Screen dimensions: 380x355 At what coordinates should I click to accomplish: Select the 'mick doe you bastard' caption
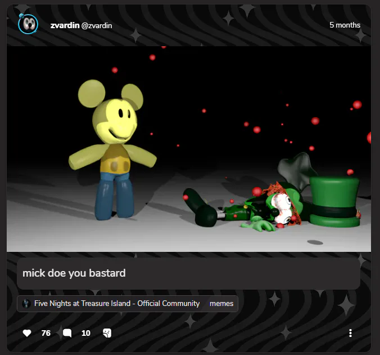click(x=74, y=273)
